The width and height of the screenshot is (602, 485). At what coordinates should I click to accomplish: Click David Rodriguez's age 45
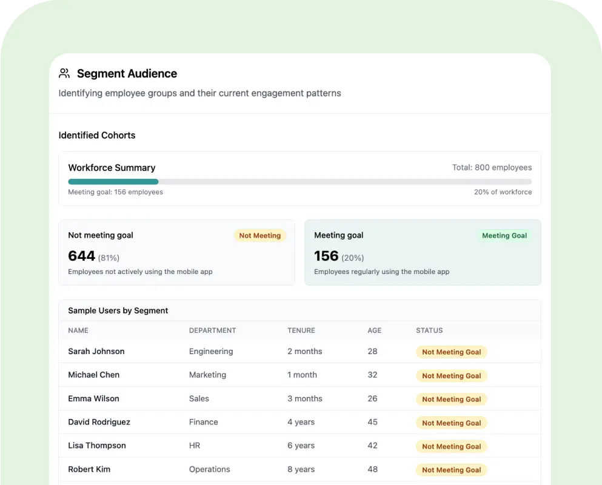click(372, 422)
